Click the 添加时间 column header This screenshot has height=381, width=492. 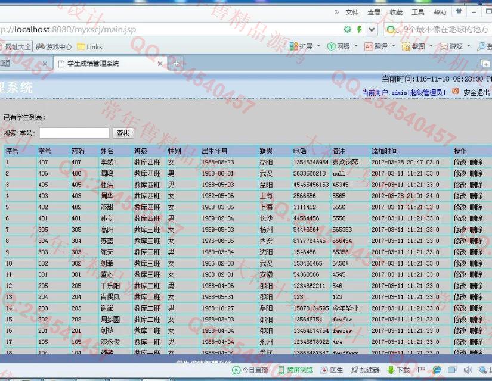pos(385,151)
